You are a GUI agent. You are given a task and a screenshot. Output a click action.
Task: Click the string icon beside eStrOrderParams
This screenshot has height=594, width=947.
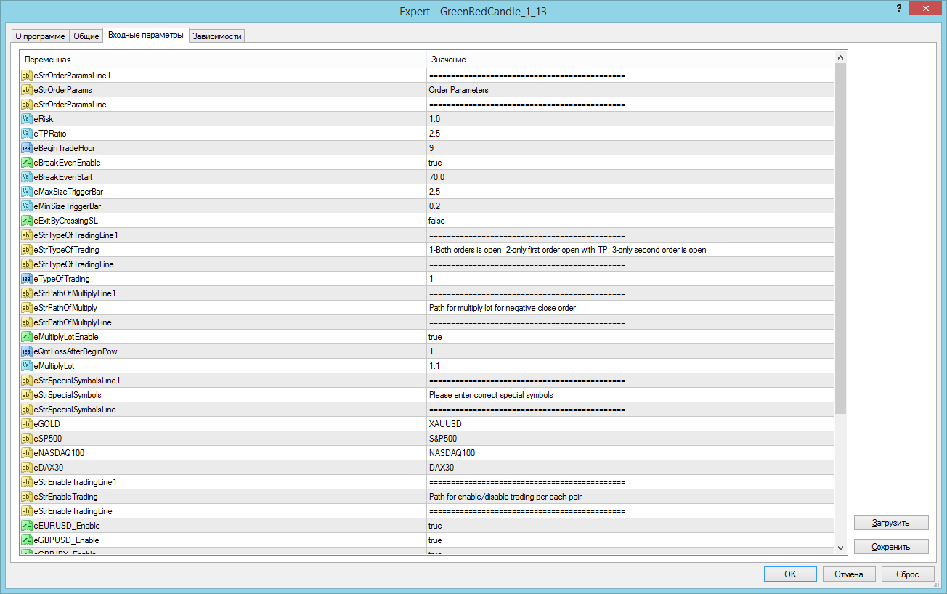pyautogui.click(x=26, y=90)
